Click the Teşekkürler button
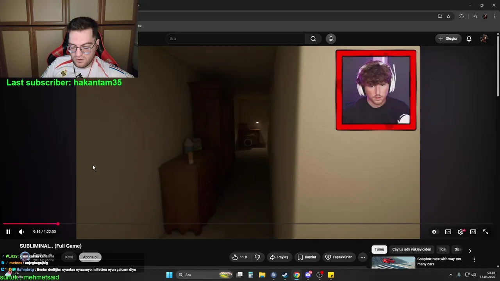 point(339,257)
